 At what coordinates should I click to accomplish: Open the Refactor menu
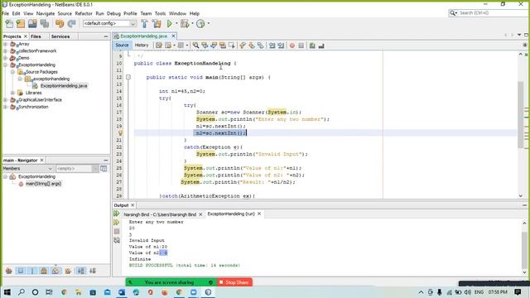point(84,13)
